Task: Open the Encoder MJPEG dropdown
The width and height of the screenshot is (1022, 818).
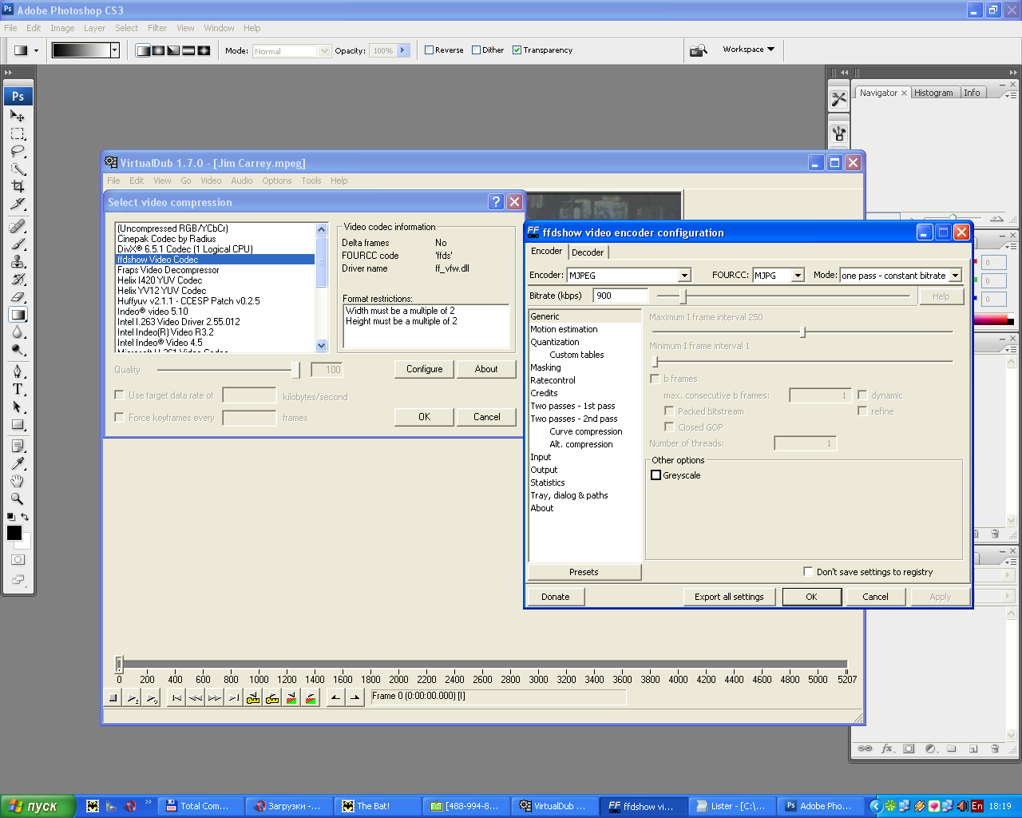Action: tap(684, 276)
